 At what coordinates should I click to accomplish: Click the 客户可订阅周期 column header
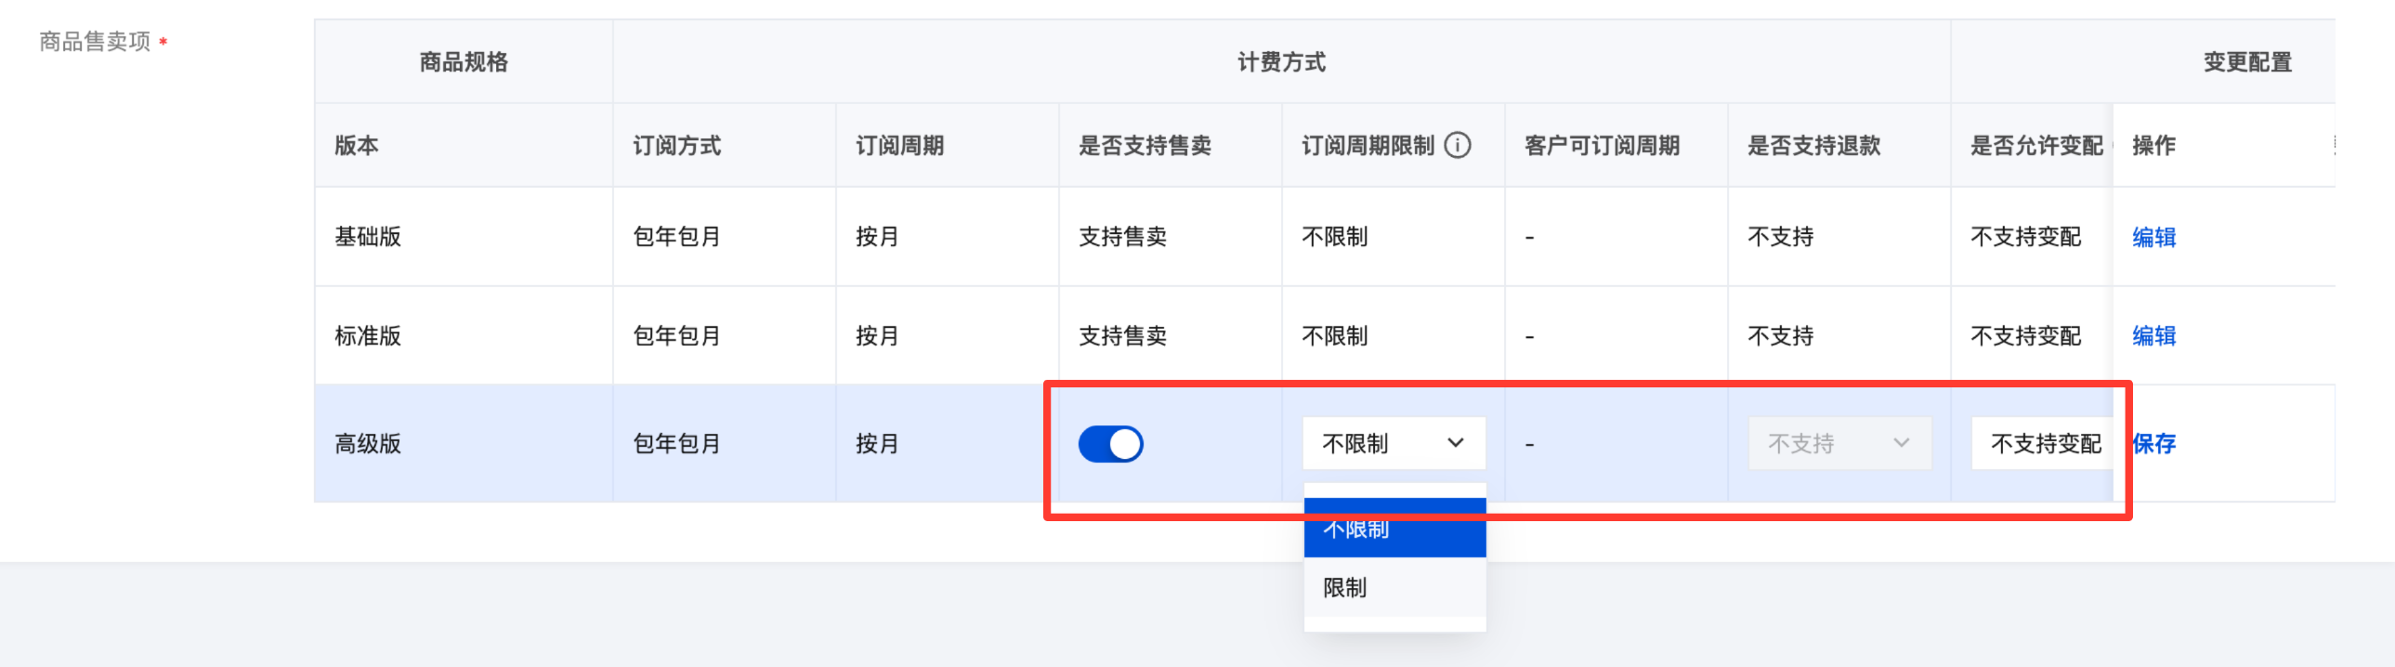1602,145
